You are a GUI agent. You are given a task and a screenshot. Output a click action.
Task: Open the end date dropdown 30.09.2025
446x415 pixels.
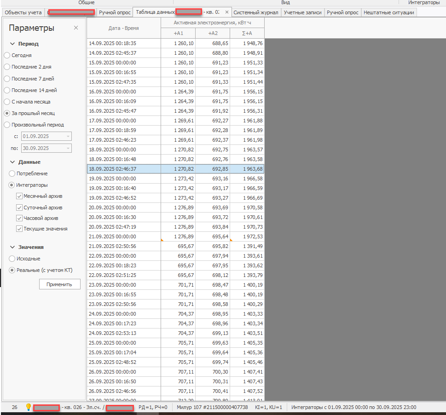pos(68,148)
